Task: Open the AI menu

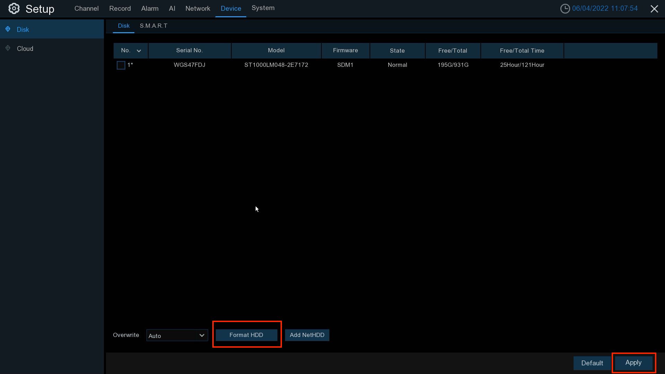Action: click(172, 9)
